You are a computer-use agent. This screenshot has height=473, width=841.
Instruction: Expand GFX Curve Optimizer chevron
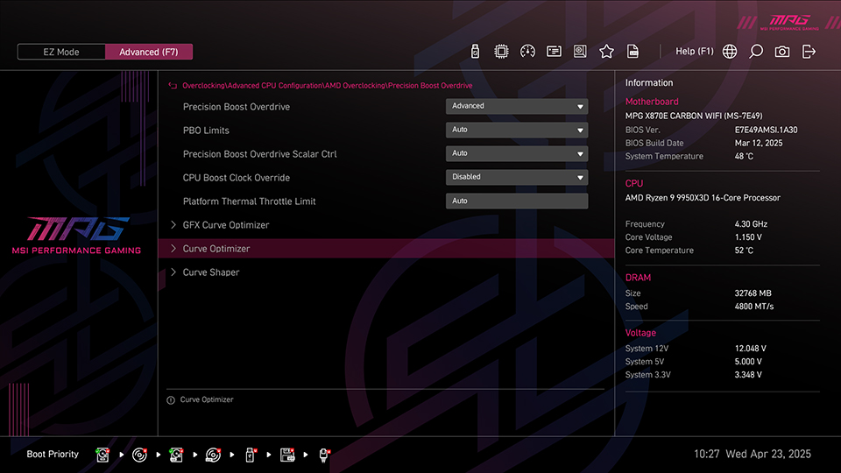tap(173, 225)
